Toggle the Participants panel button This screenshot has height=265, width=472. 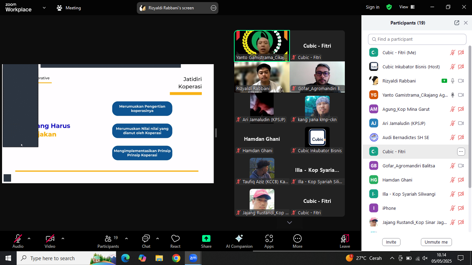108,241
